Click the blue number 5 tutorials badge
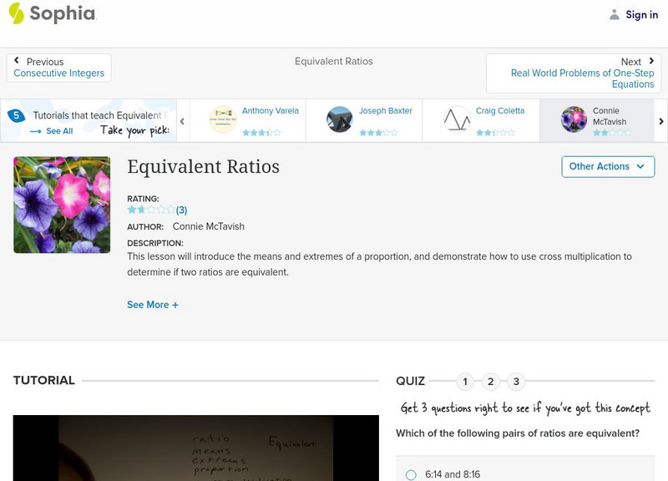Image resolution: width=668 pixels, height=481 pixels. (16, 115)
